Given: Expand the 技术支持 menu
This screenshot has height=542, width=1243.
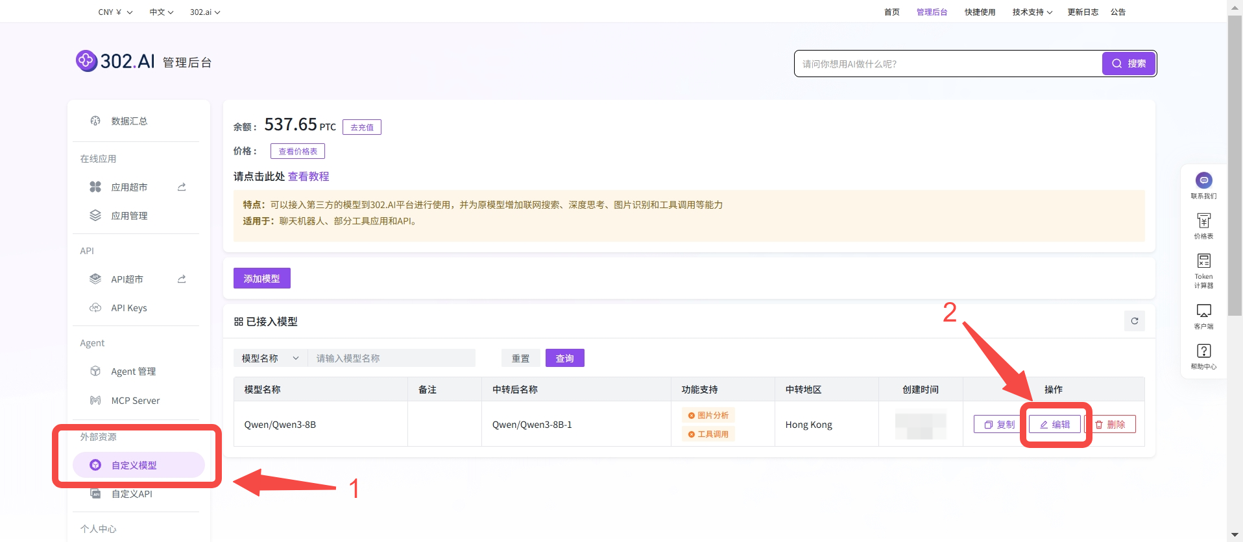Looking at the screenshot, I should 1032,12.
